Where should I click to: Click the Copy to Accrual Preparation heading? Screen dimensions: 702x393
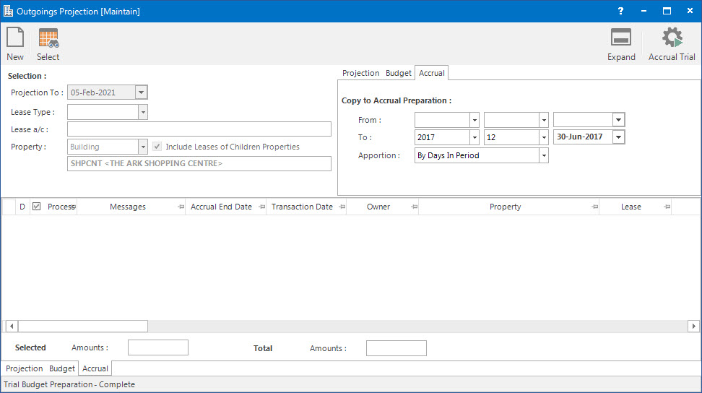[x=396, y=100]
